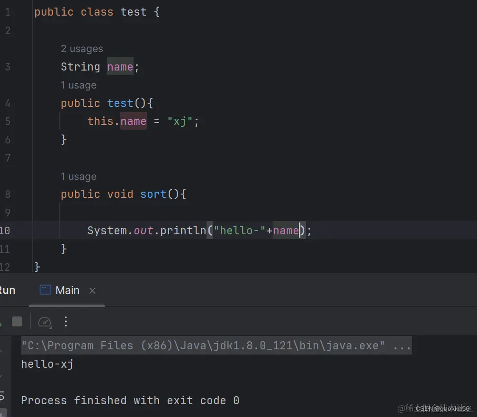477x417 pixels.
Task: Open the vertical three-dot more actions menu
Action: (x=66, y=321)
